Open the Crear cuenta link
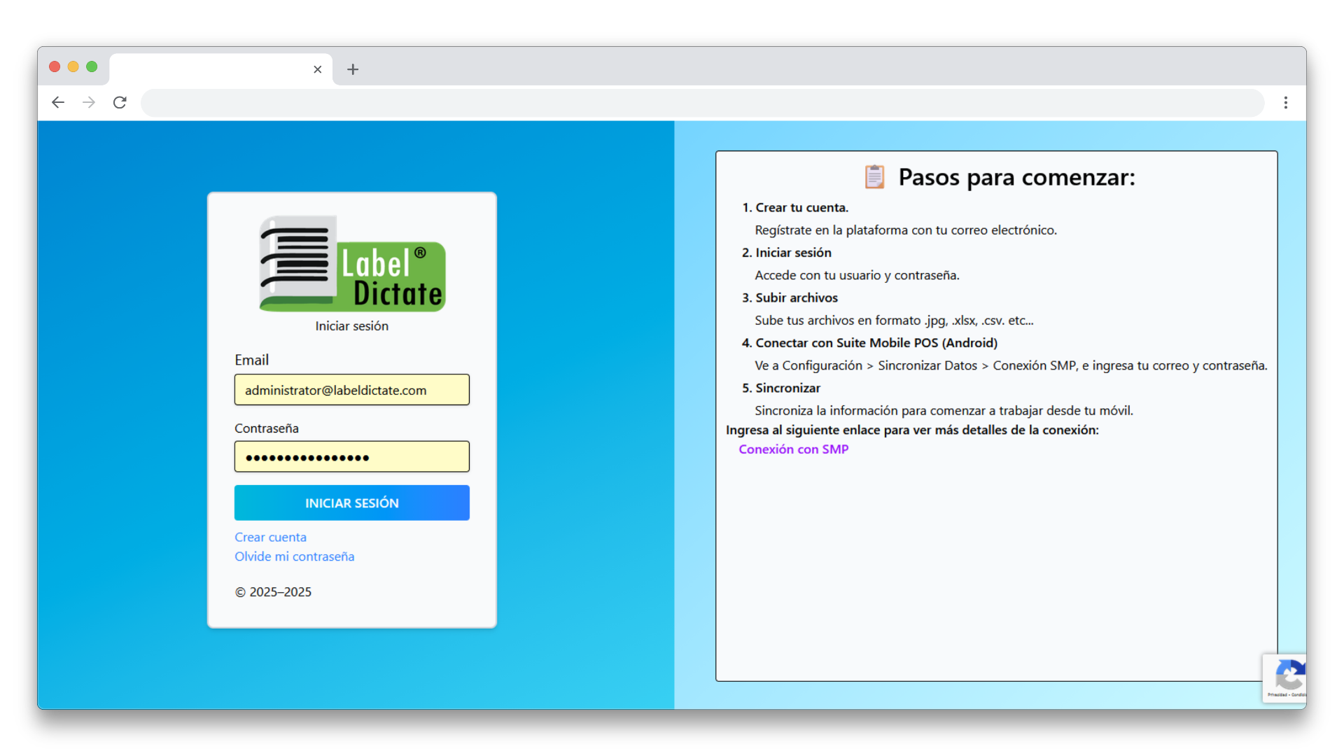Screen dimensions: 1344x756 pyautogui.click(x=270, y=537)
